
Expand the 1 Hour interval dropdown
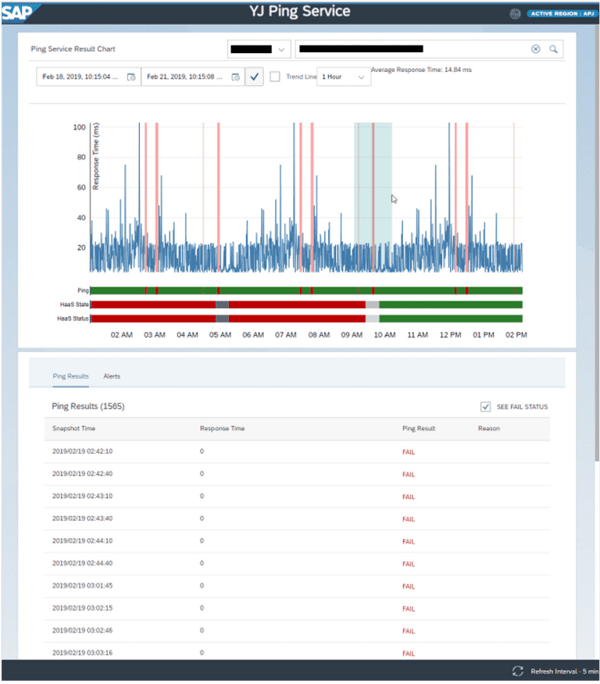click(x=344, y=77)
